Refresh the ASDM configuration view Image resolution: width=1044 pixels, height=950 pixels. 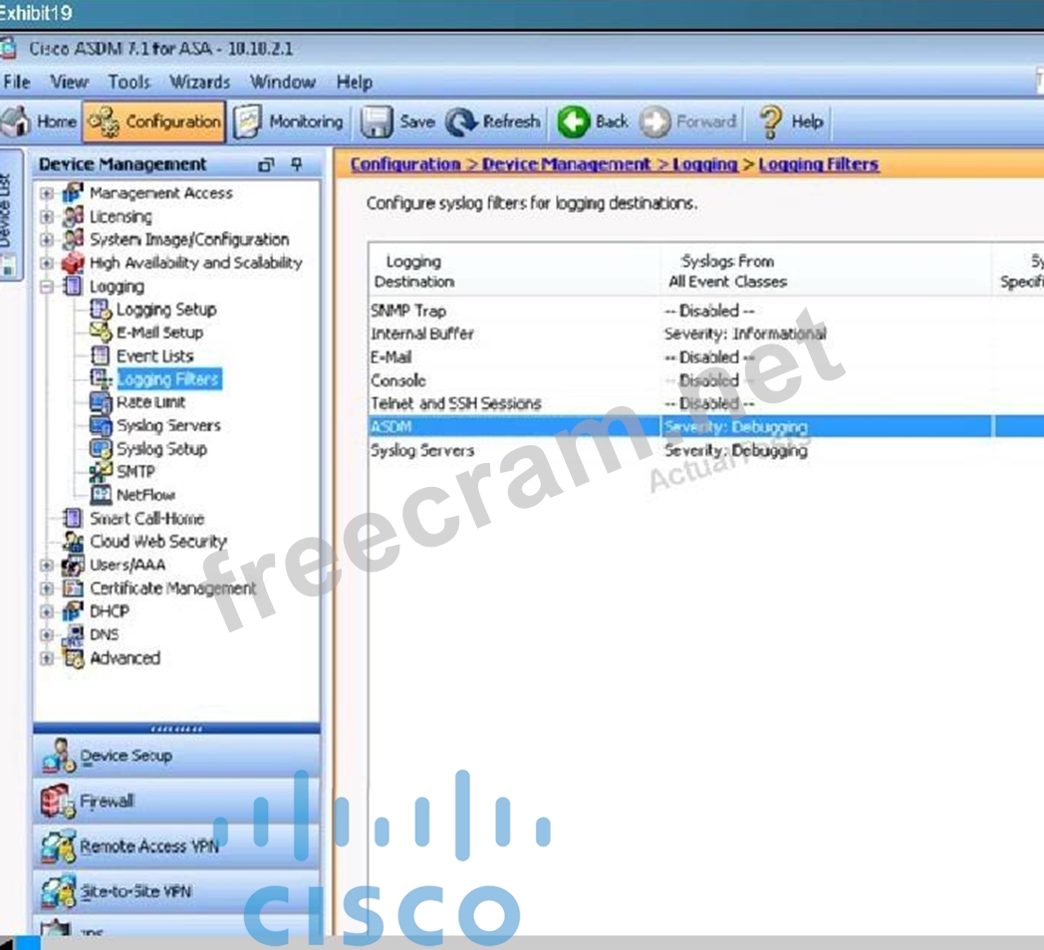click(461, 121)
